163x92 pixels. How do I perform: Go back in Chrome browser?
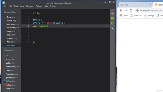click(x=121, y=10)
